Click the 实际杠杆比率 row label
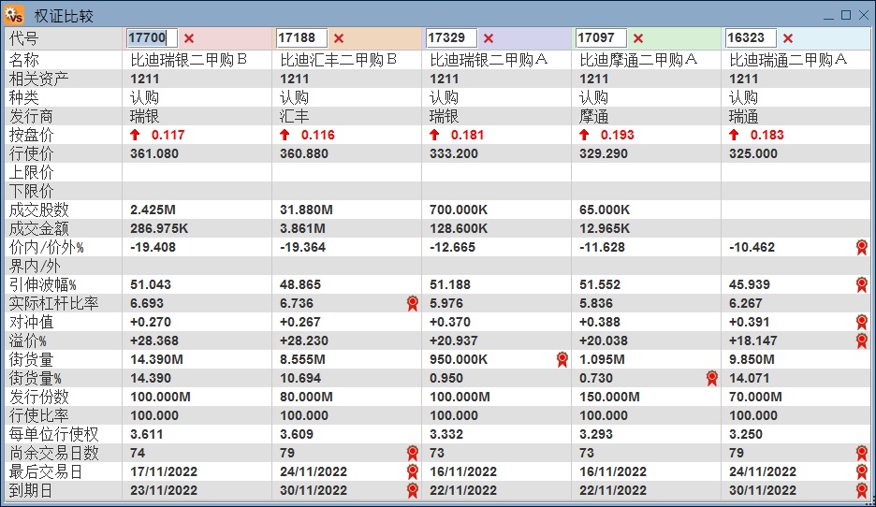The width and height of the screenshot is (876, 507). 53,303
